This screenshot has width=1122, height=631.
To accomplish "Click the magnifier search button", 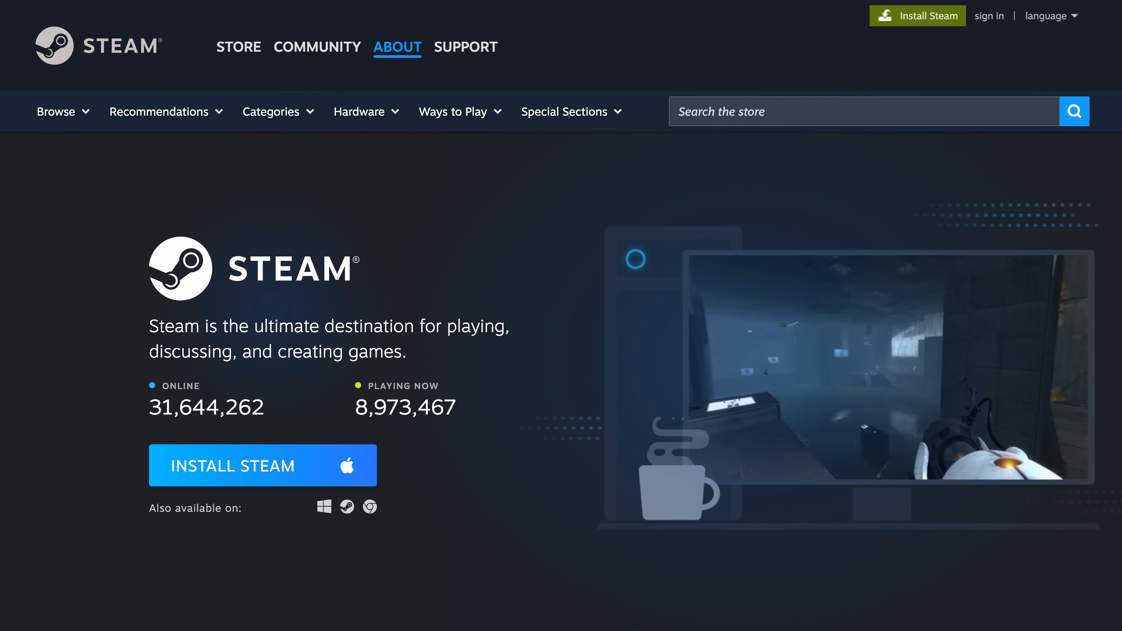I will 1074,111.
